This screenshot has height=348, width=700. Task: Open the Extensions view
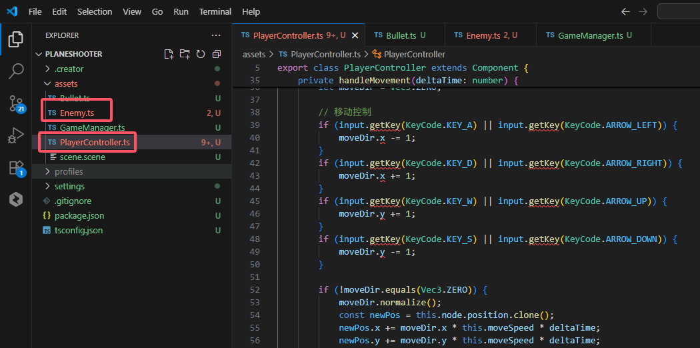[x=16, y=167]
